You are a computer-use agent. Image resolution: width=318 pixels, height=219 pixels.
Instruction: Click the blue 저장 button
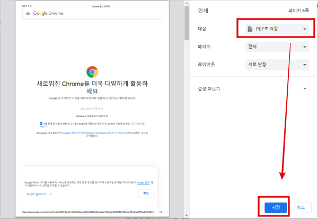(x=276, y=207)
